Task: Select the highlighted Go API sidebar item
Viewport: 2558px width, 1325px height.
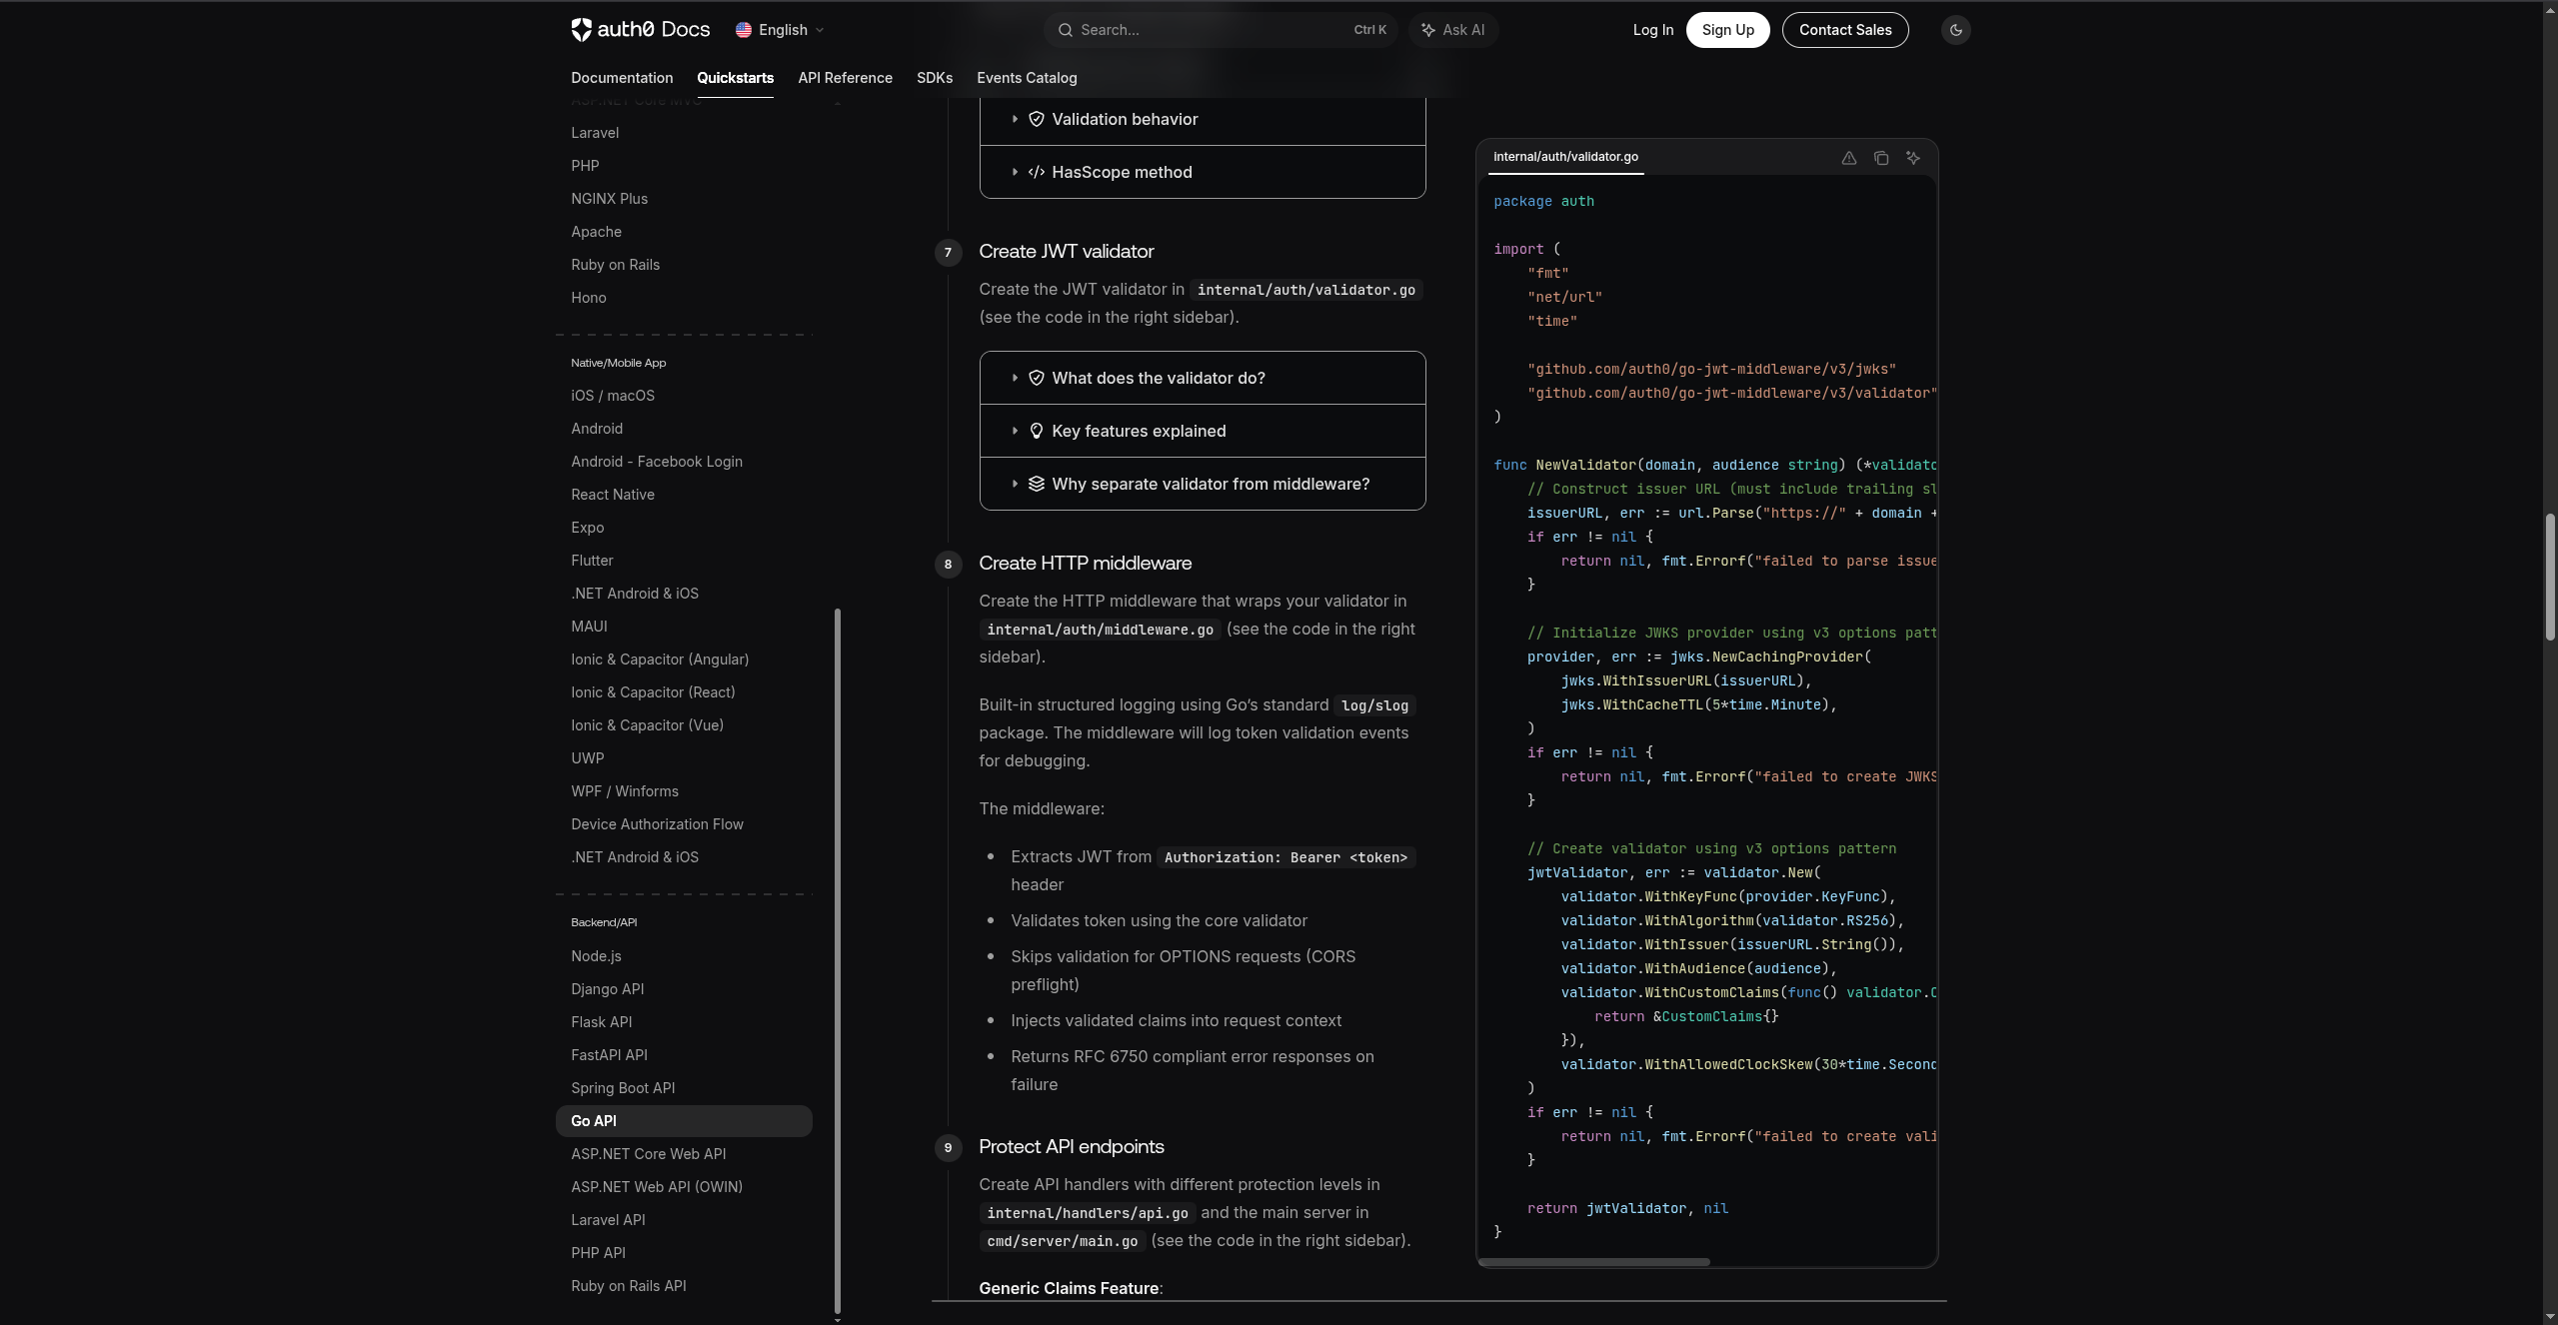Action: (684, 1121)
